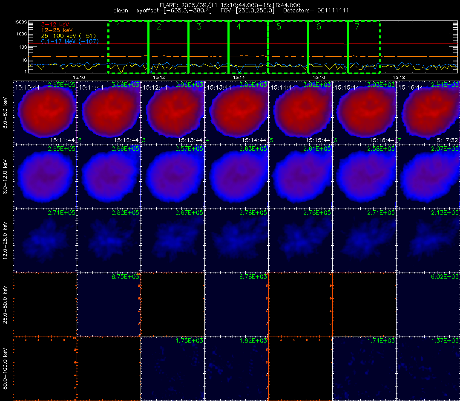Select the 12.0-25.0 keV image labeled 2.82E+05
The height and width of the screenshot is (401, 460).
coord(109,241)
